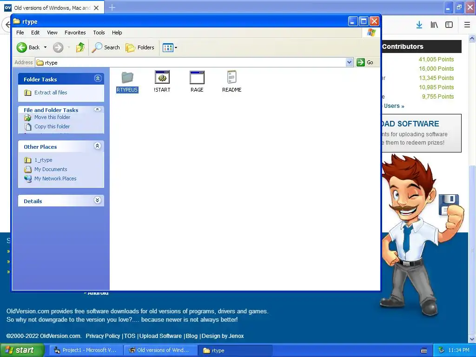476x357 pixels.
Task: Open the View menu
Action: pyautogui.click(x=52, y=33)
